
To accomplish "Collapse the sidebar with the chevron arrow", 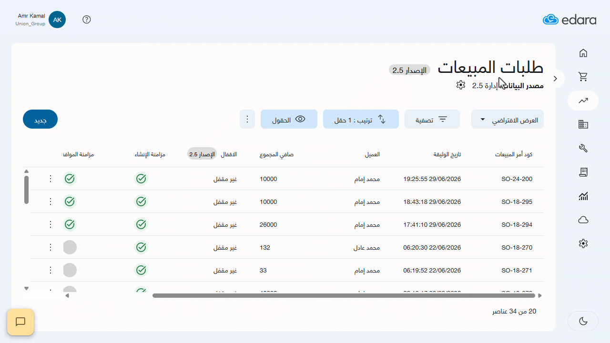I will click(556, 78).
